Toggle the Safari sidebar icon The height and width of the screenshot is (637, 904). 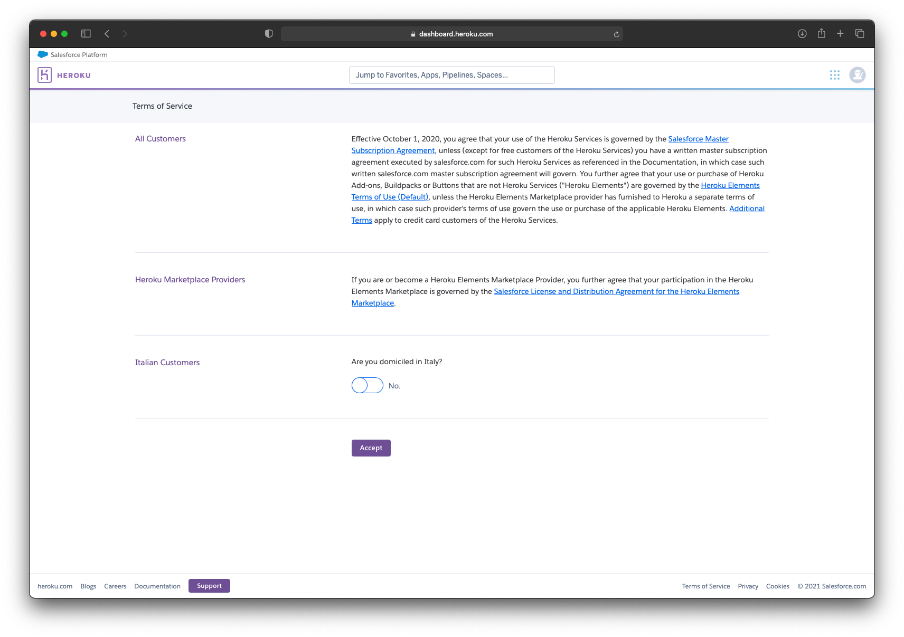point(86,34)
